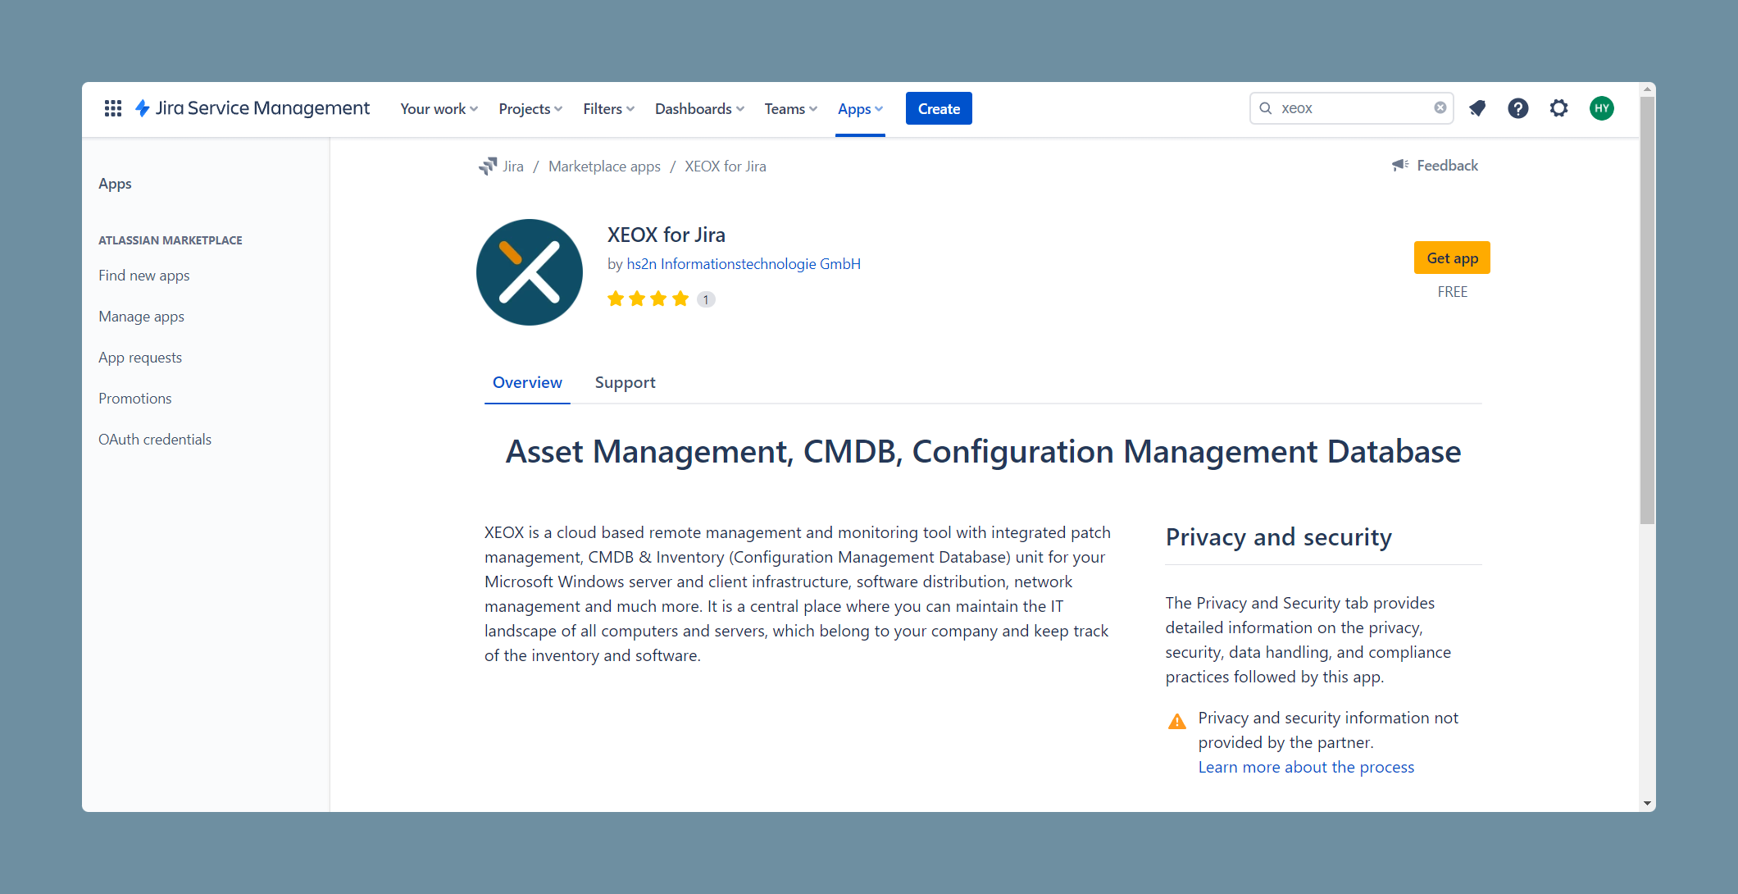This screenshot has height=894, width=1738.
Task: Open the settings gear icon
Action: (1559, 108)
